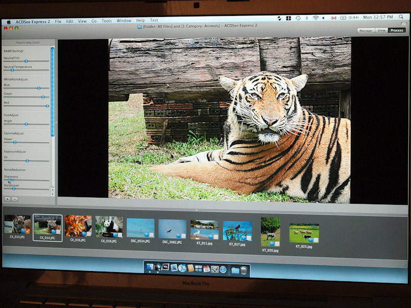The width and height of the screenshot is (411, 308).
Task: Open the blue folder stack in Dock
Action: click(x=235, y=271)
